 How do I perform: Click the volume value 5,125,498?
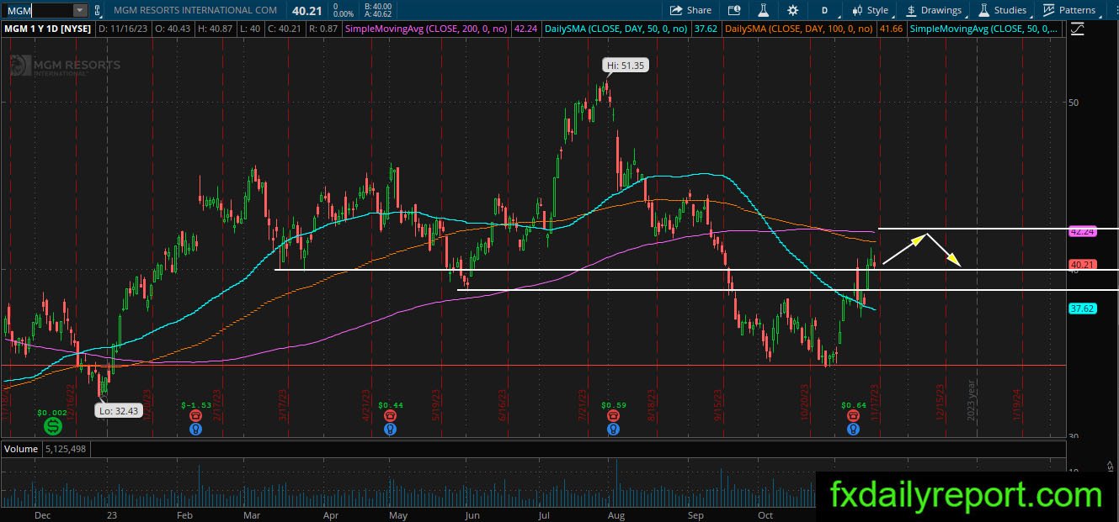tap(67, 449)
